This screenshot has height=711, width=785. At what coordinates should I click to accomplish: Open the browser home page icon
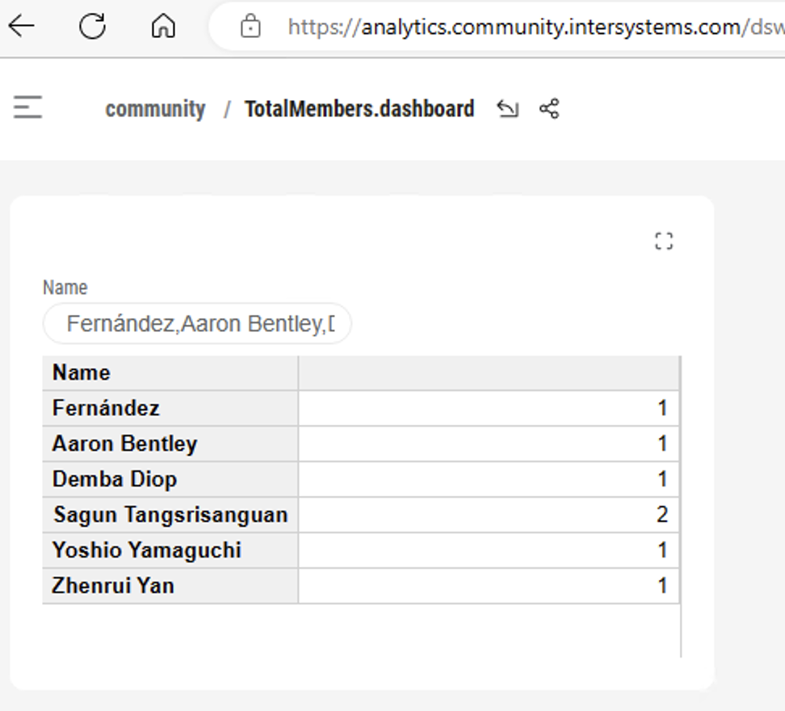163,26
